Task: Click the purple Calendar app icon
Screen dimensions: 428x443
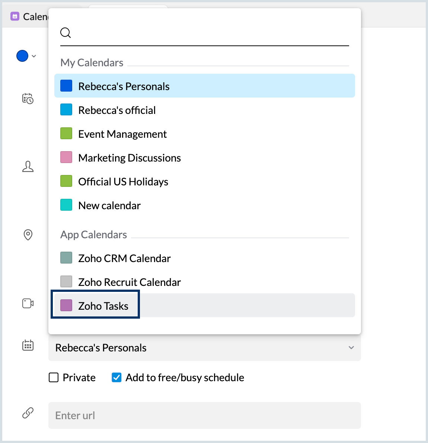Action: (15, 16)
